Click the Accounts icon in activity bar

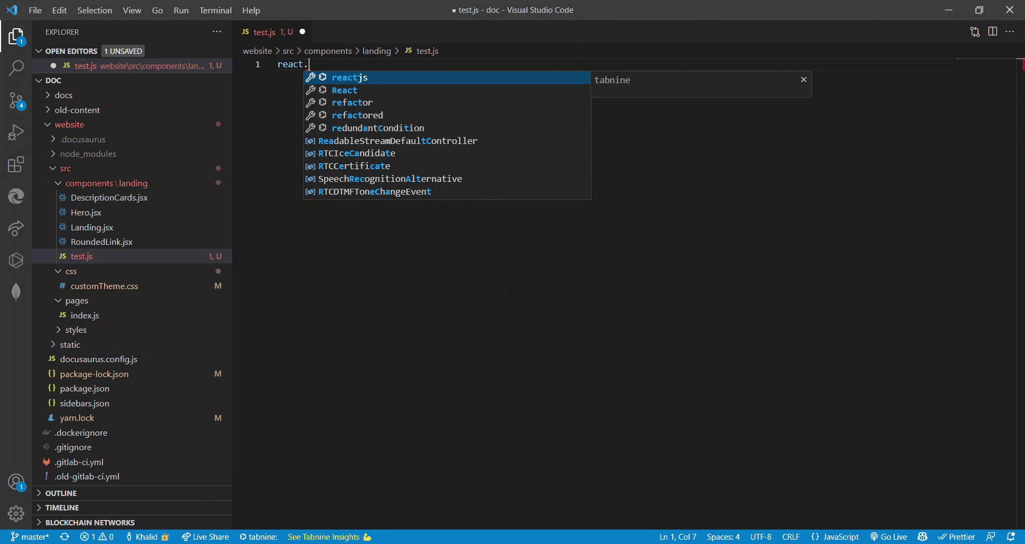click(16, 482)
